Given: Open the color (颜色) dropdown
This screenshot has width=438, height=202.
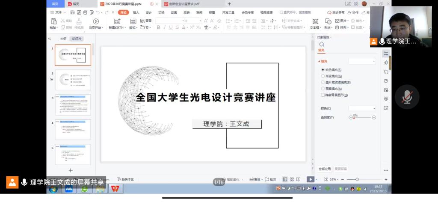Looking at the screenshot, I should point(362,109).
